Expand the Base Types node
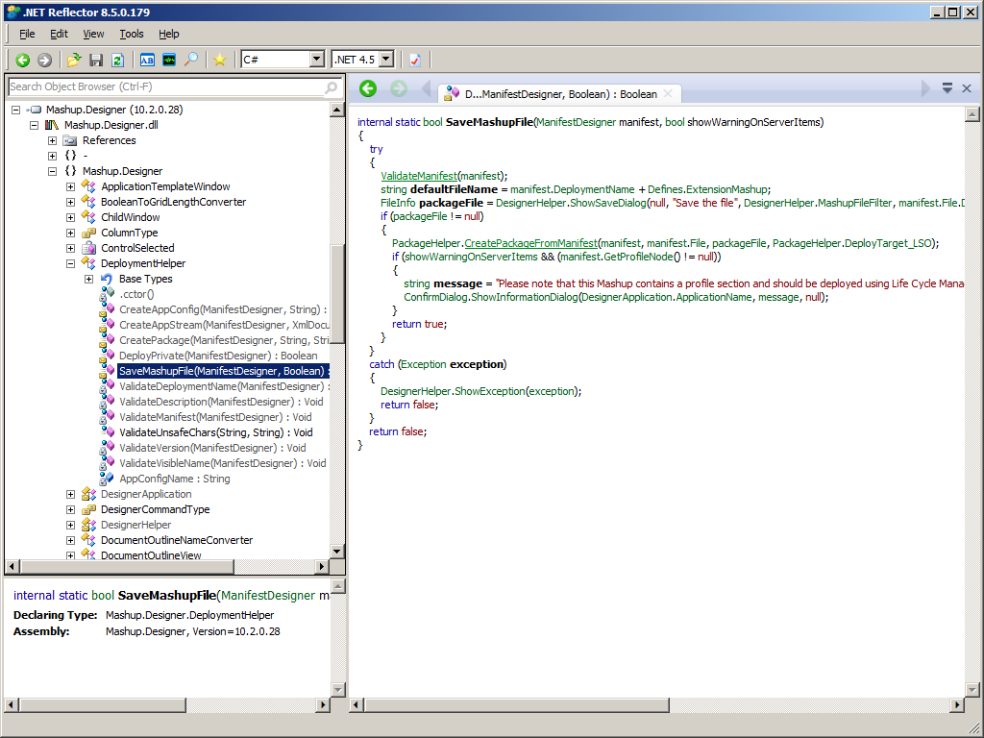This screenshot has width=984, height=738. click(88, 279)
